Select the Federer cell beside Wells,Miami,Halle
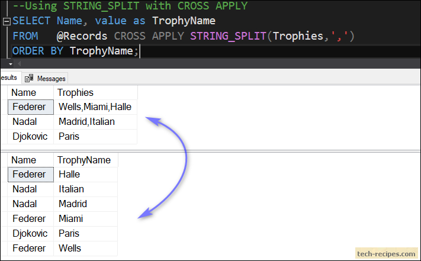 click(31, 107)
